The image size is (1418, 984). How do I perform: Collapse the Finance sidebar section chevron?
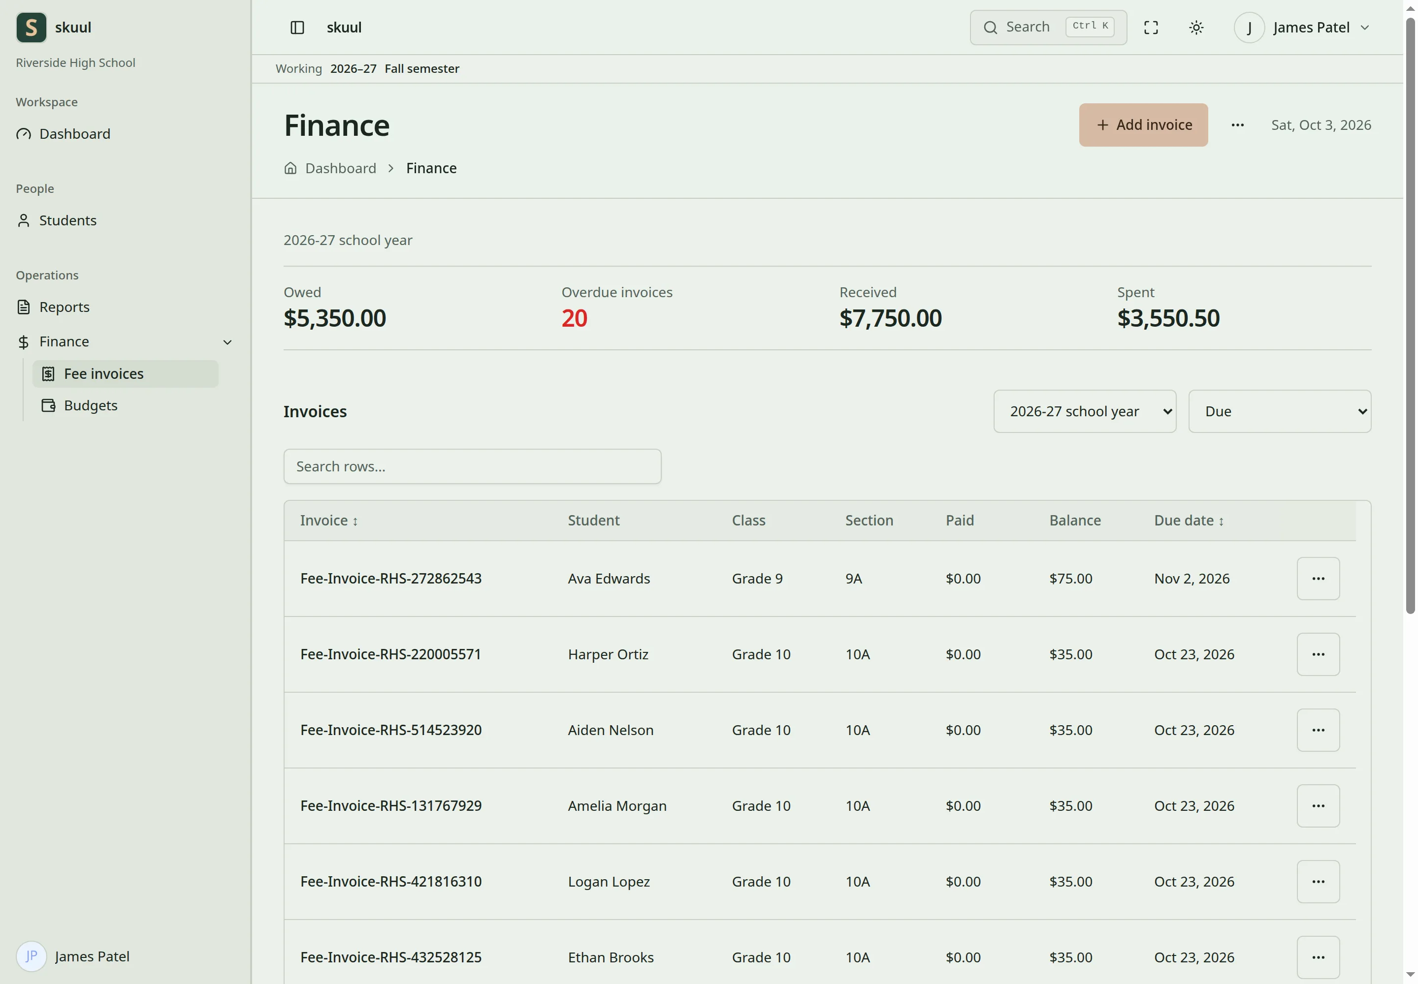227,342
